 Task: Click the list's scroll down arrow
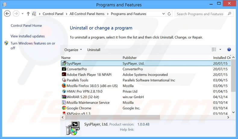click(233, 112)
